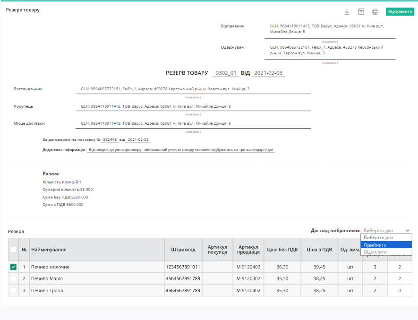Click document number 0302_01

pyautogui.click(x=226, y=73)
